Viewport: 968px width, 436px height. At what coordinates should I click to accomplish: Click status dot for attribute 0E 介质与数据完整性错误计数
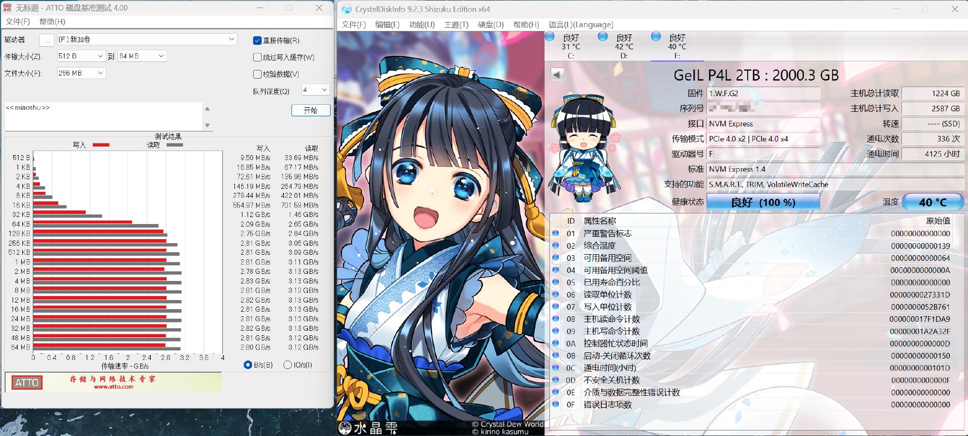click(x=556, y=392)
